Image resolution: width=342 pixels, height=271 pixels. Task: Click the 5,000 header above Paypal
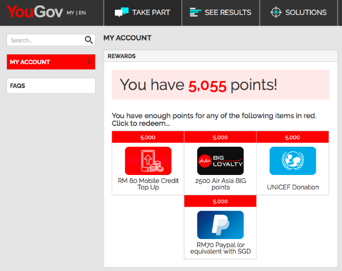click(220, 201)
